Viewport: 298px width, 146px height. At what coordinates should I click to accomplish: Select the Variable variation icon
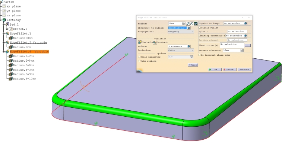pos(140,42)
